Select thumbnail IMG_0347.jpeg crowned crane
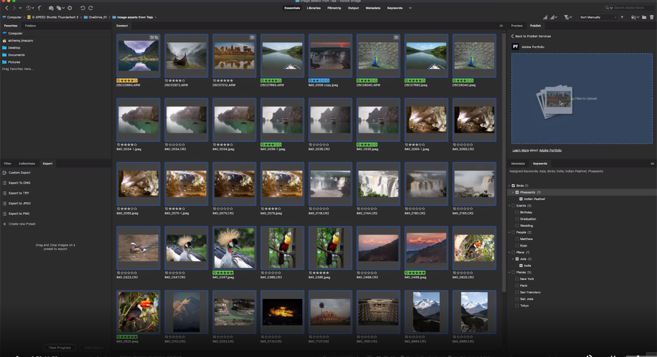This screenshot has width=657, height=357. 234,248
